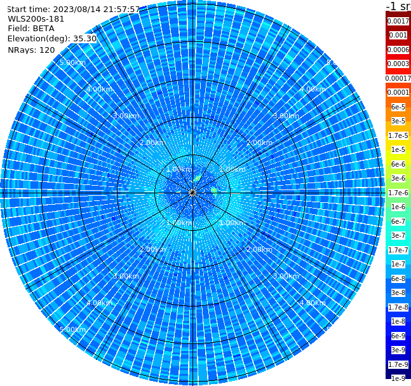411x386 pixels.
Task: Click the sr-1 unit label above colorbar
Action: [398, 6]
